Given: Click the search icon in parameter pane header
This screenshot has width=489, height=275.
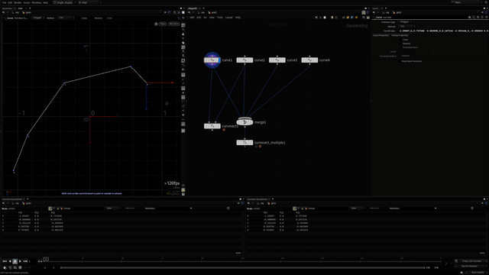Looking at the screenshot, I should [478, 18].
